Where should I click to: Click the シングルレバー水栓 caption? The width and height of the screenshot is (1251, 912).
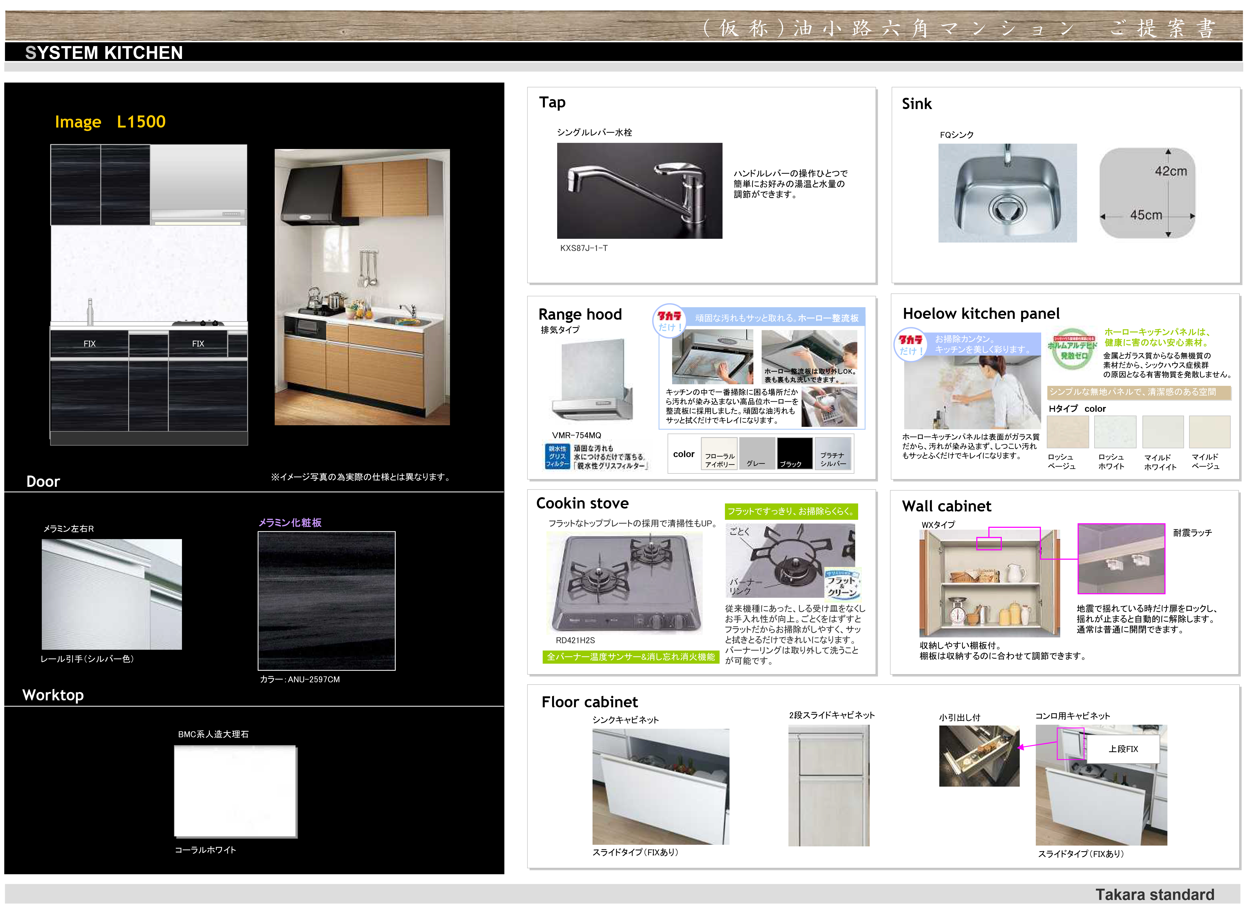594,133
